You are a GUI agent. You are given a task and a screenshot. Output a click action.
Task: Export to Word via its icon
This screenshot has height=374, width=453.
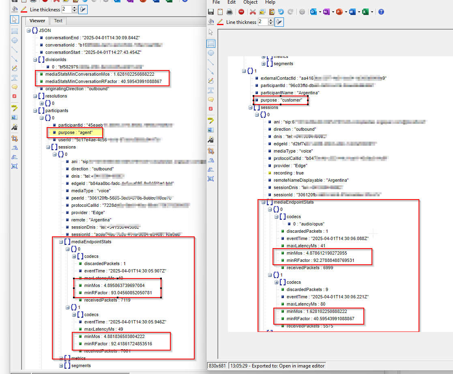(352, 12)
